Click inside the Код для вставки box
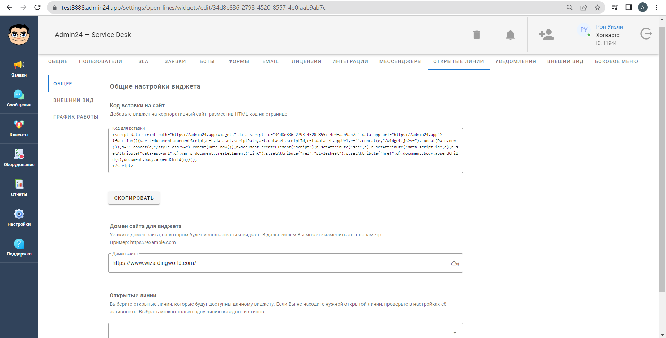Screen dimensions: 666x338 tap(285, 150)
